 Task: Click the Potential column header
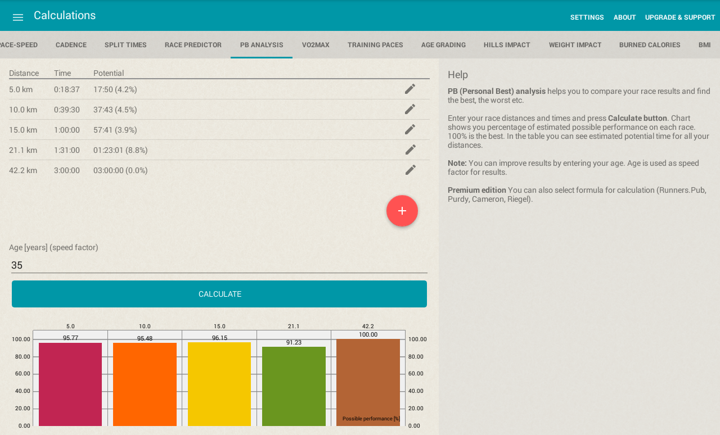click(109, 73)
